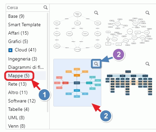Open the Diagrammi di fl... category
This screenshot has height=132, width=156.
26,67
